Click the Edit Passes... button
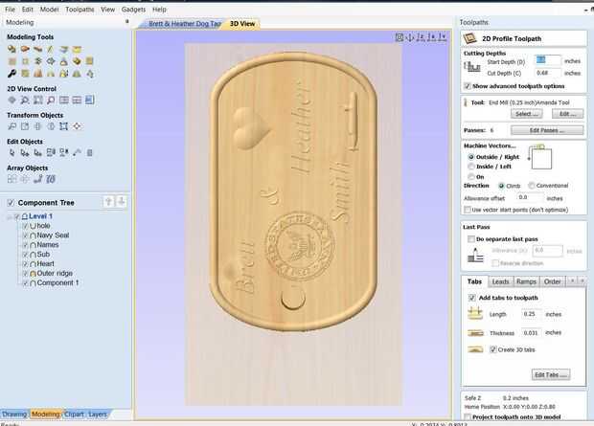 [547, 130]
